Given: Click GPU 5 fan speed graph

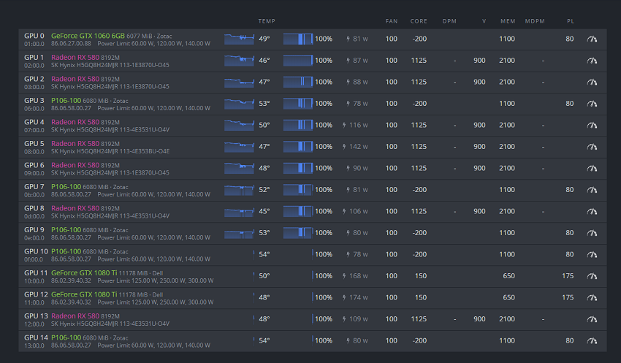Looking at the screenshot, I should tap(298, 147).
